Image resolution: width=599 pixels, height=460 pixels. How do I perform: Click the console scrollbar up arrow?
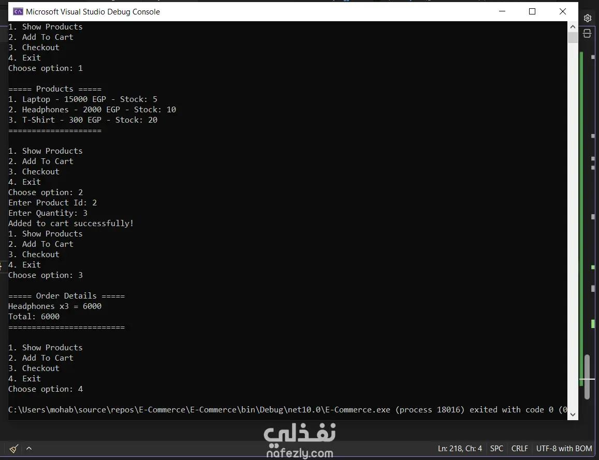tap(573, 27)
